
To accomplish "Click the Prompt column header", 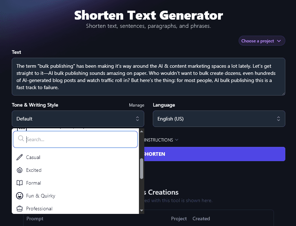I will [35, 219].
